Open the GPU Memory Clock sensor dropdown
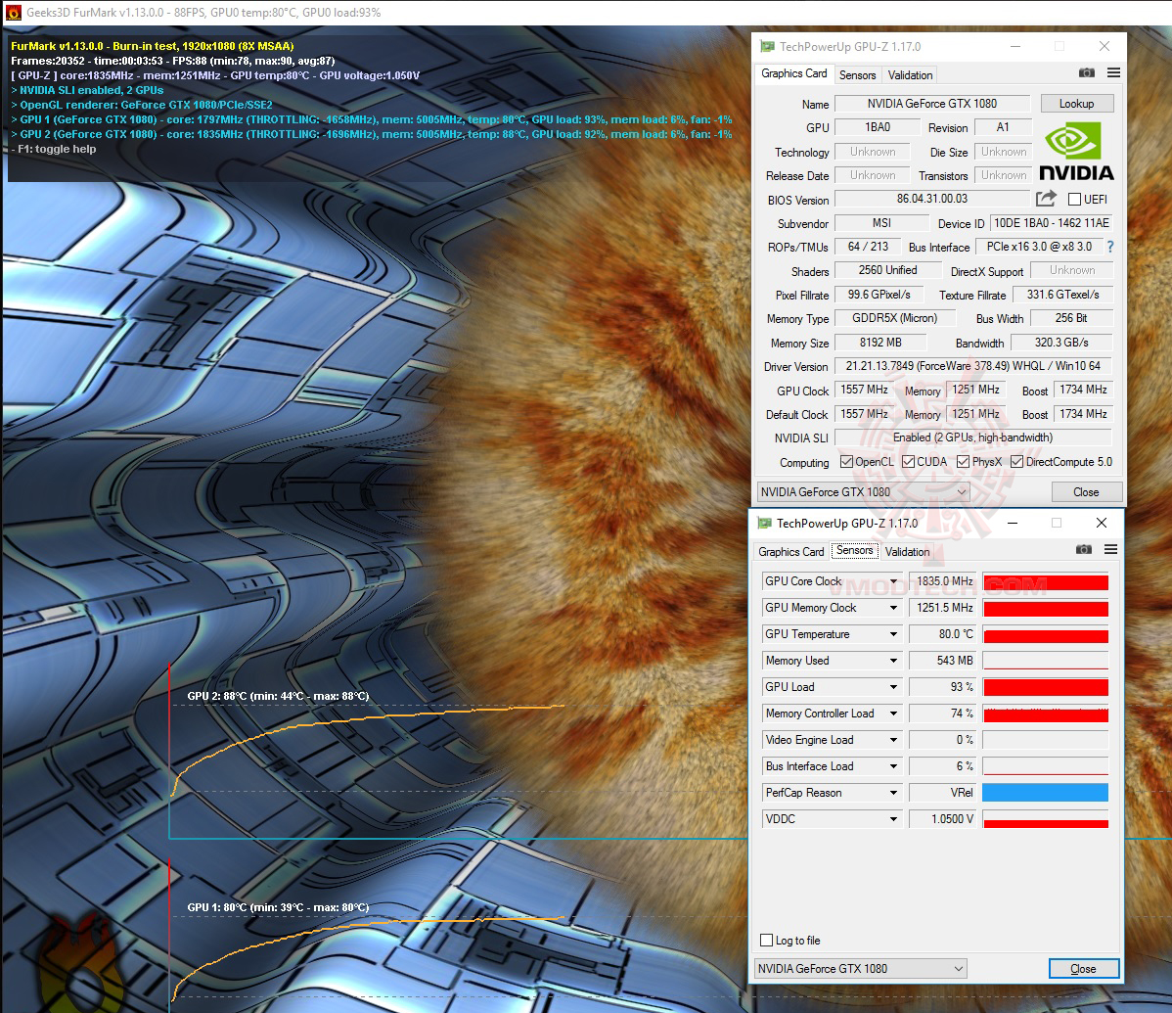 click(893, 608)
